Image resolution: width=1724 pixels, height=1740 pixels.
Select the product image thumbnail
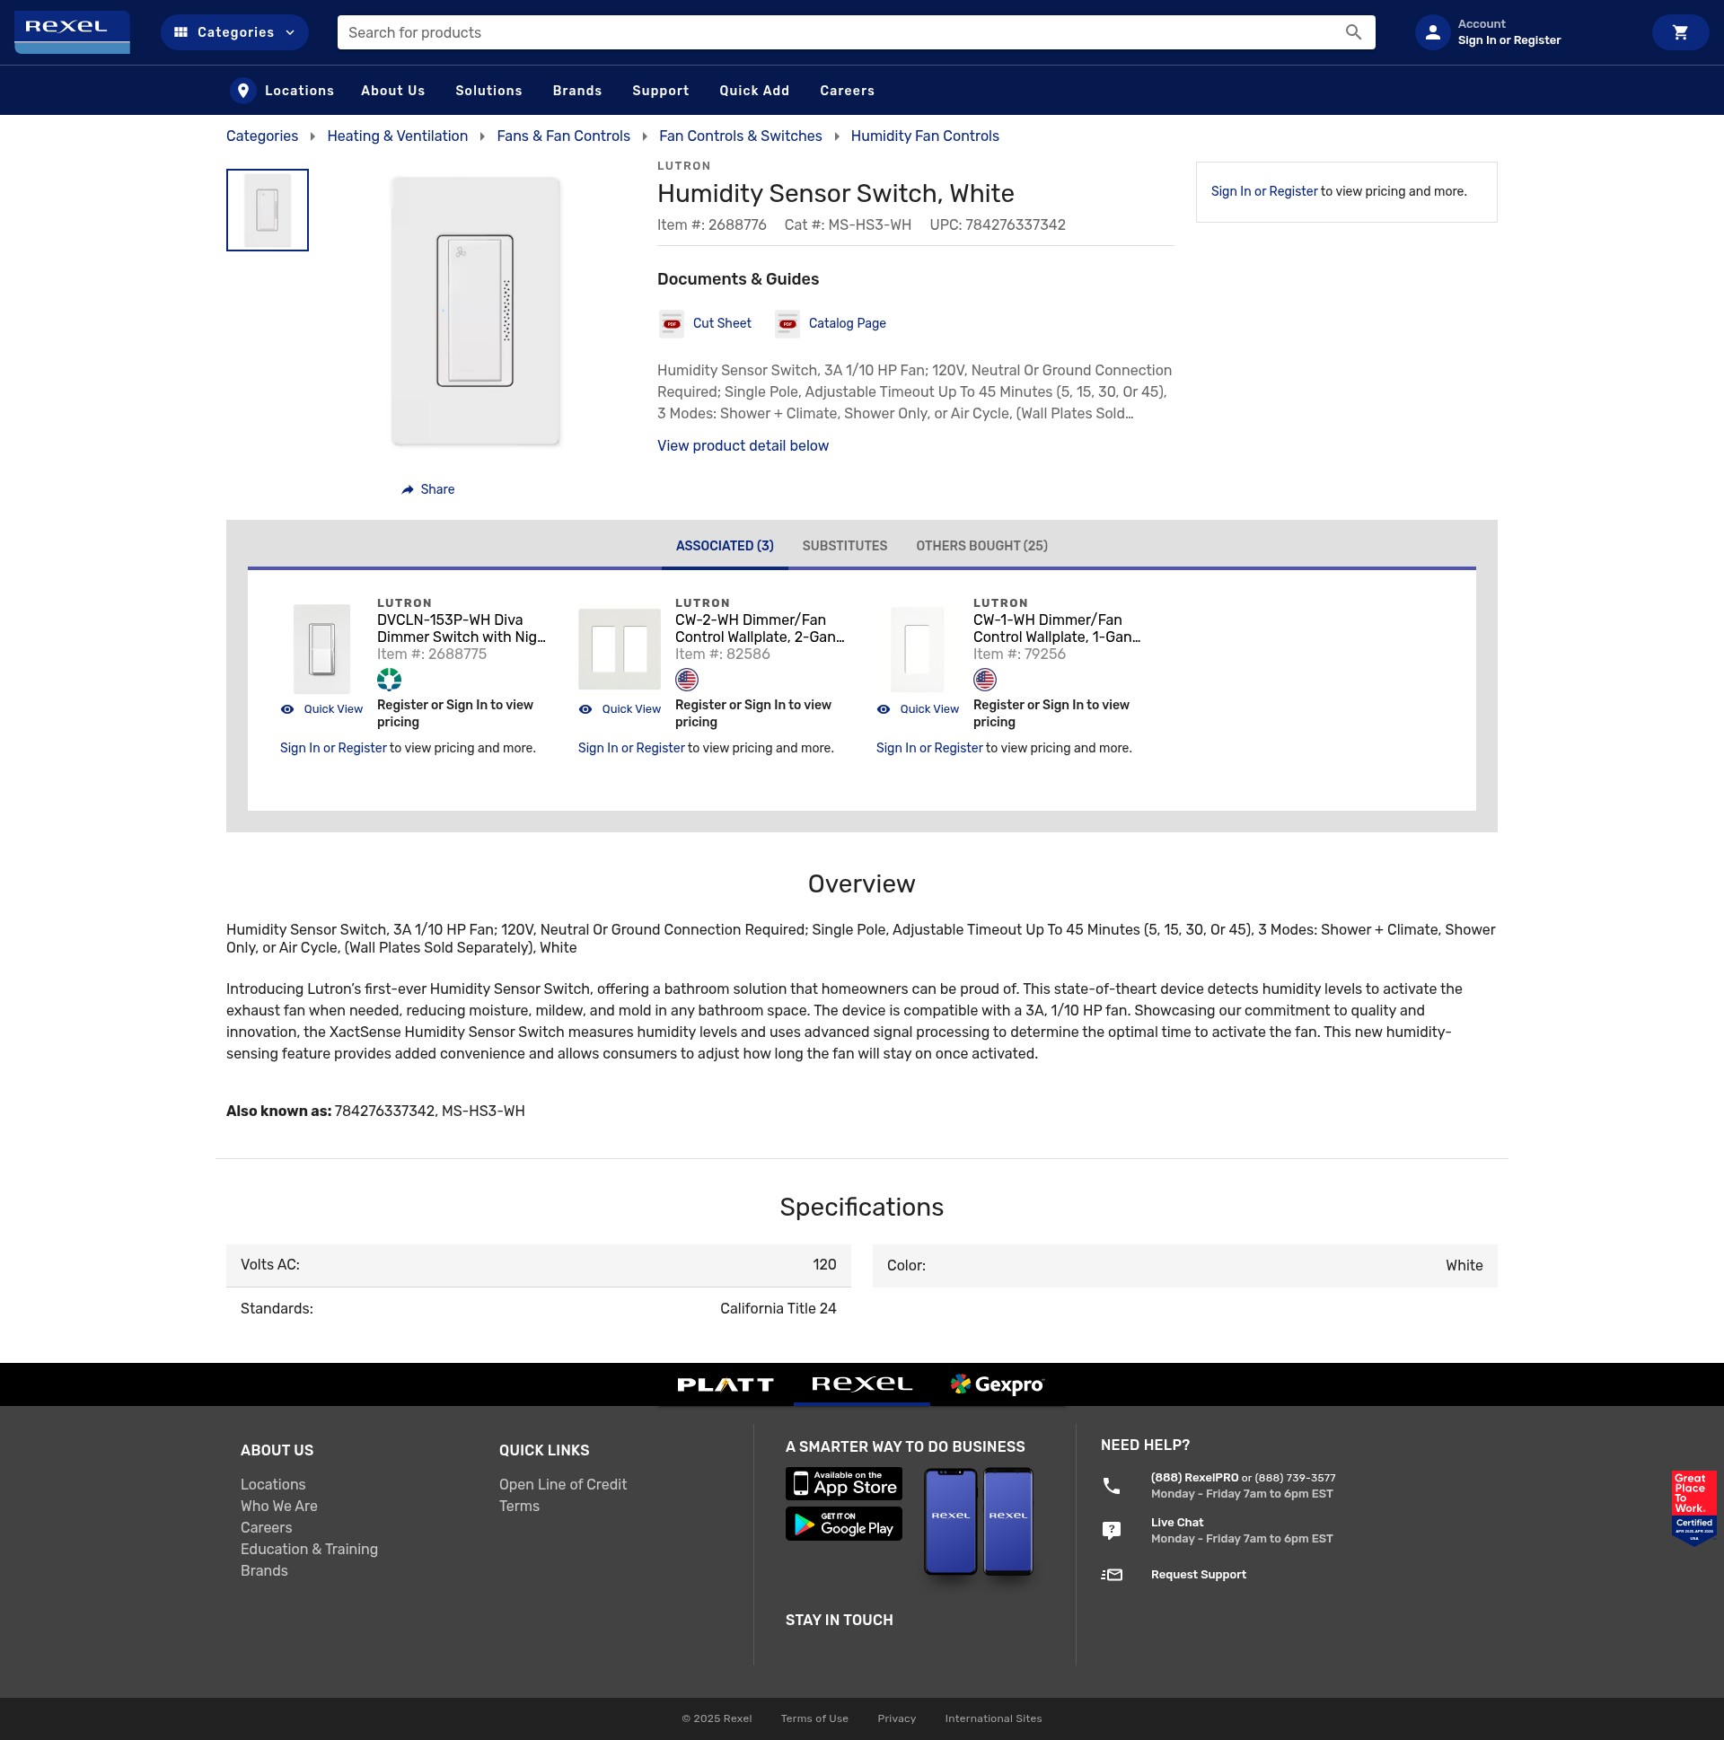coord(268,210)
